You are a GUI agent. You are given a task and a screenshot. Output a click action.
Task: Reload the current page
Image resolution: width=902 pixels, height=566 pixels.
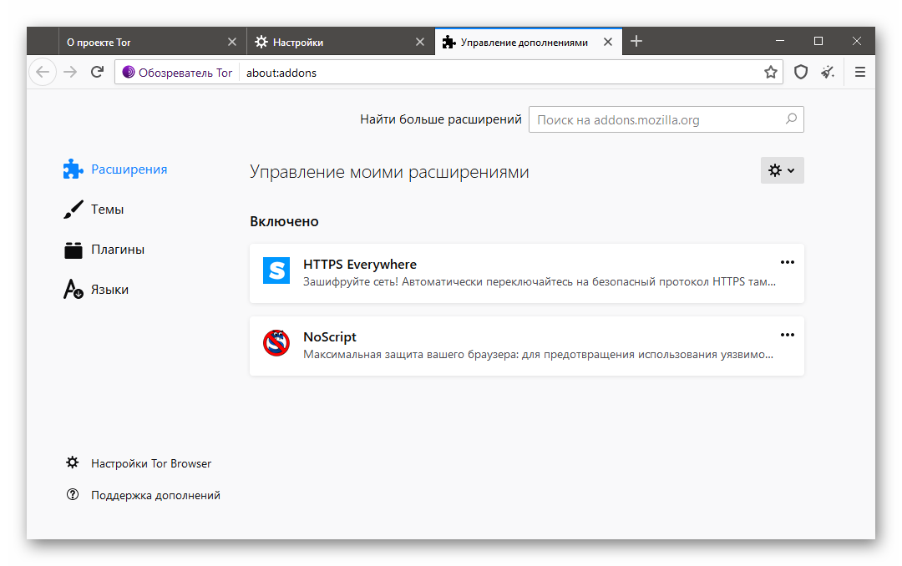pyautogui.click(x=97, y=72)
